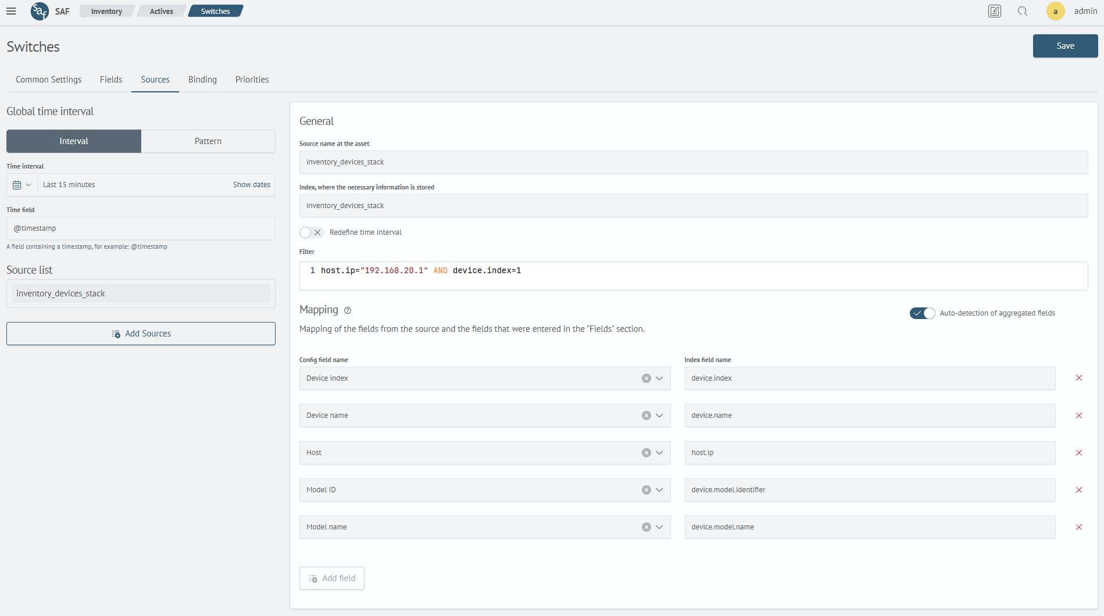The height and width of the screenshot is (616, 1104).
Task: Expand the Device name dropdown
Action: pyautogui.click(x=659, y=416)
